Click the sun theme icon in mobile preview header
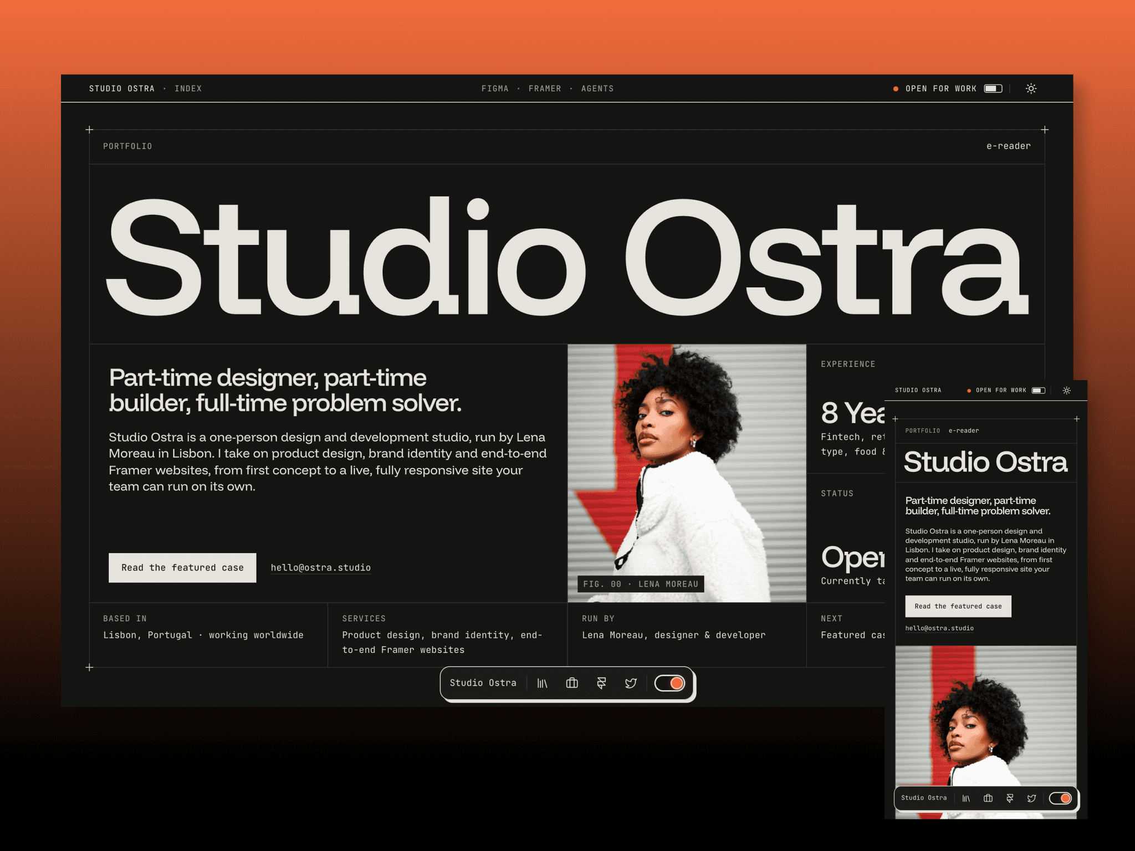 point(1066,391)
